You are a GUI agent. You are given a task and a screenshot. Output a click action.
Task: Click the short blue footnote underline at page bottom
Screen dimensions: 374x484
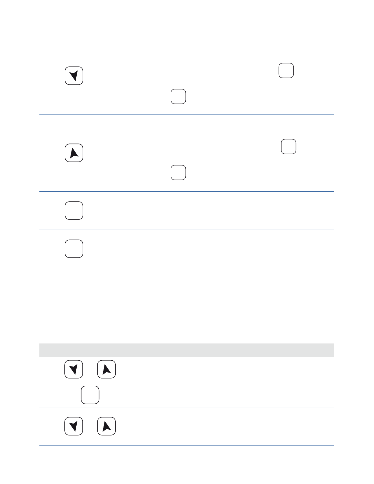pos(61,481)
